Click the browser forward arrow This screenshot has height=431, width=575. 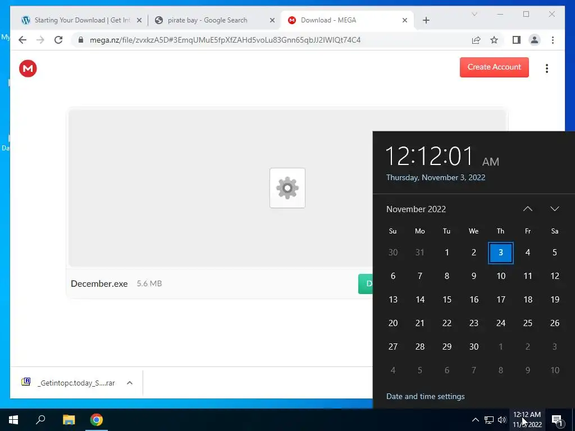[40, 40]
